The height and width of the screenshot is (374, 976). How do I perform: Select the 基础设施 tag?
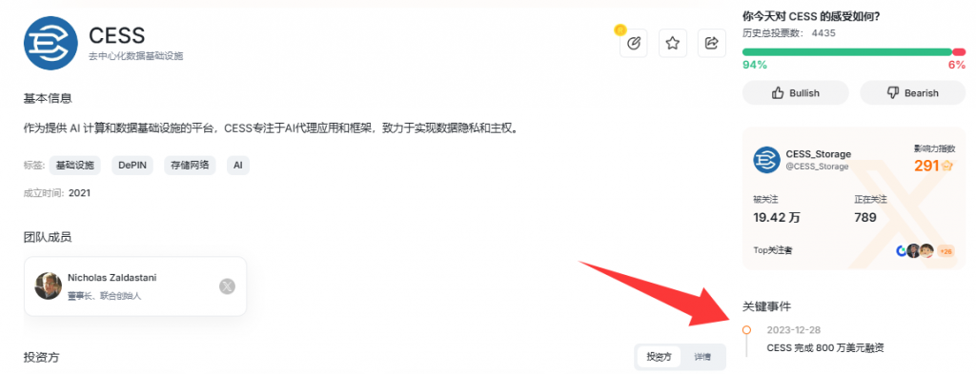[74, 166]
